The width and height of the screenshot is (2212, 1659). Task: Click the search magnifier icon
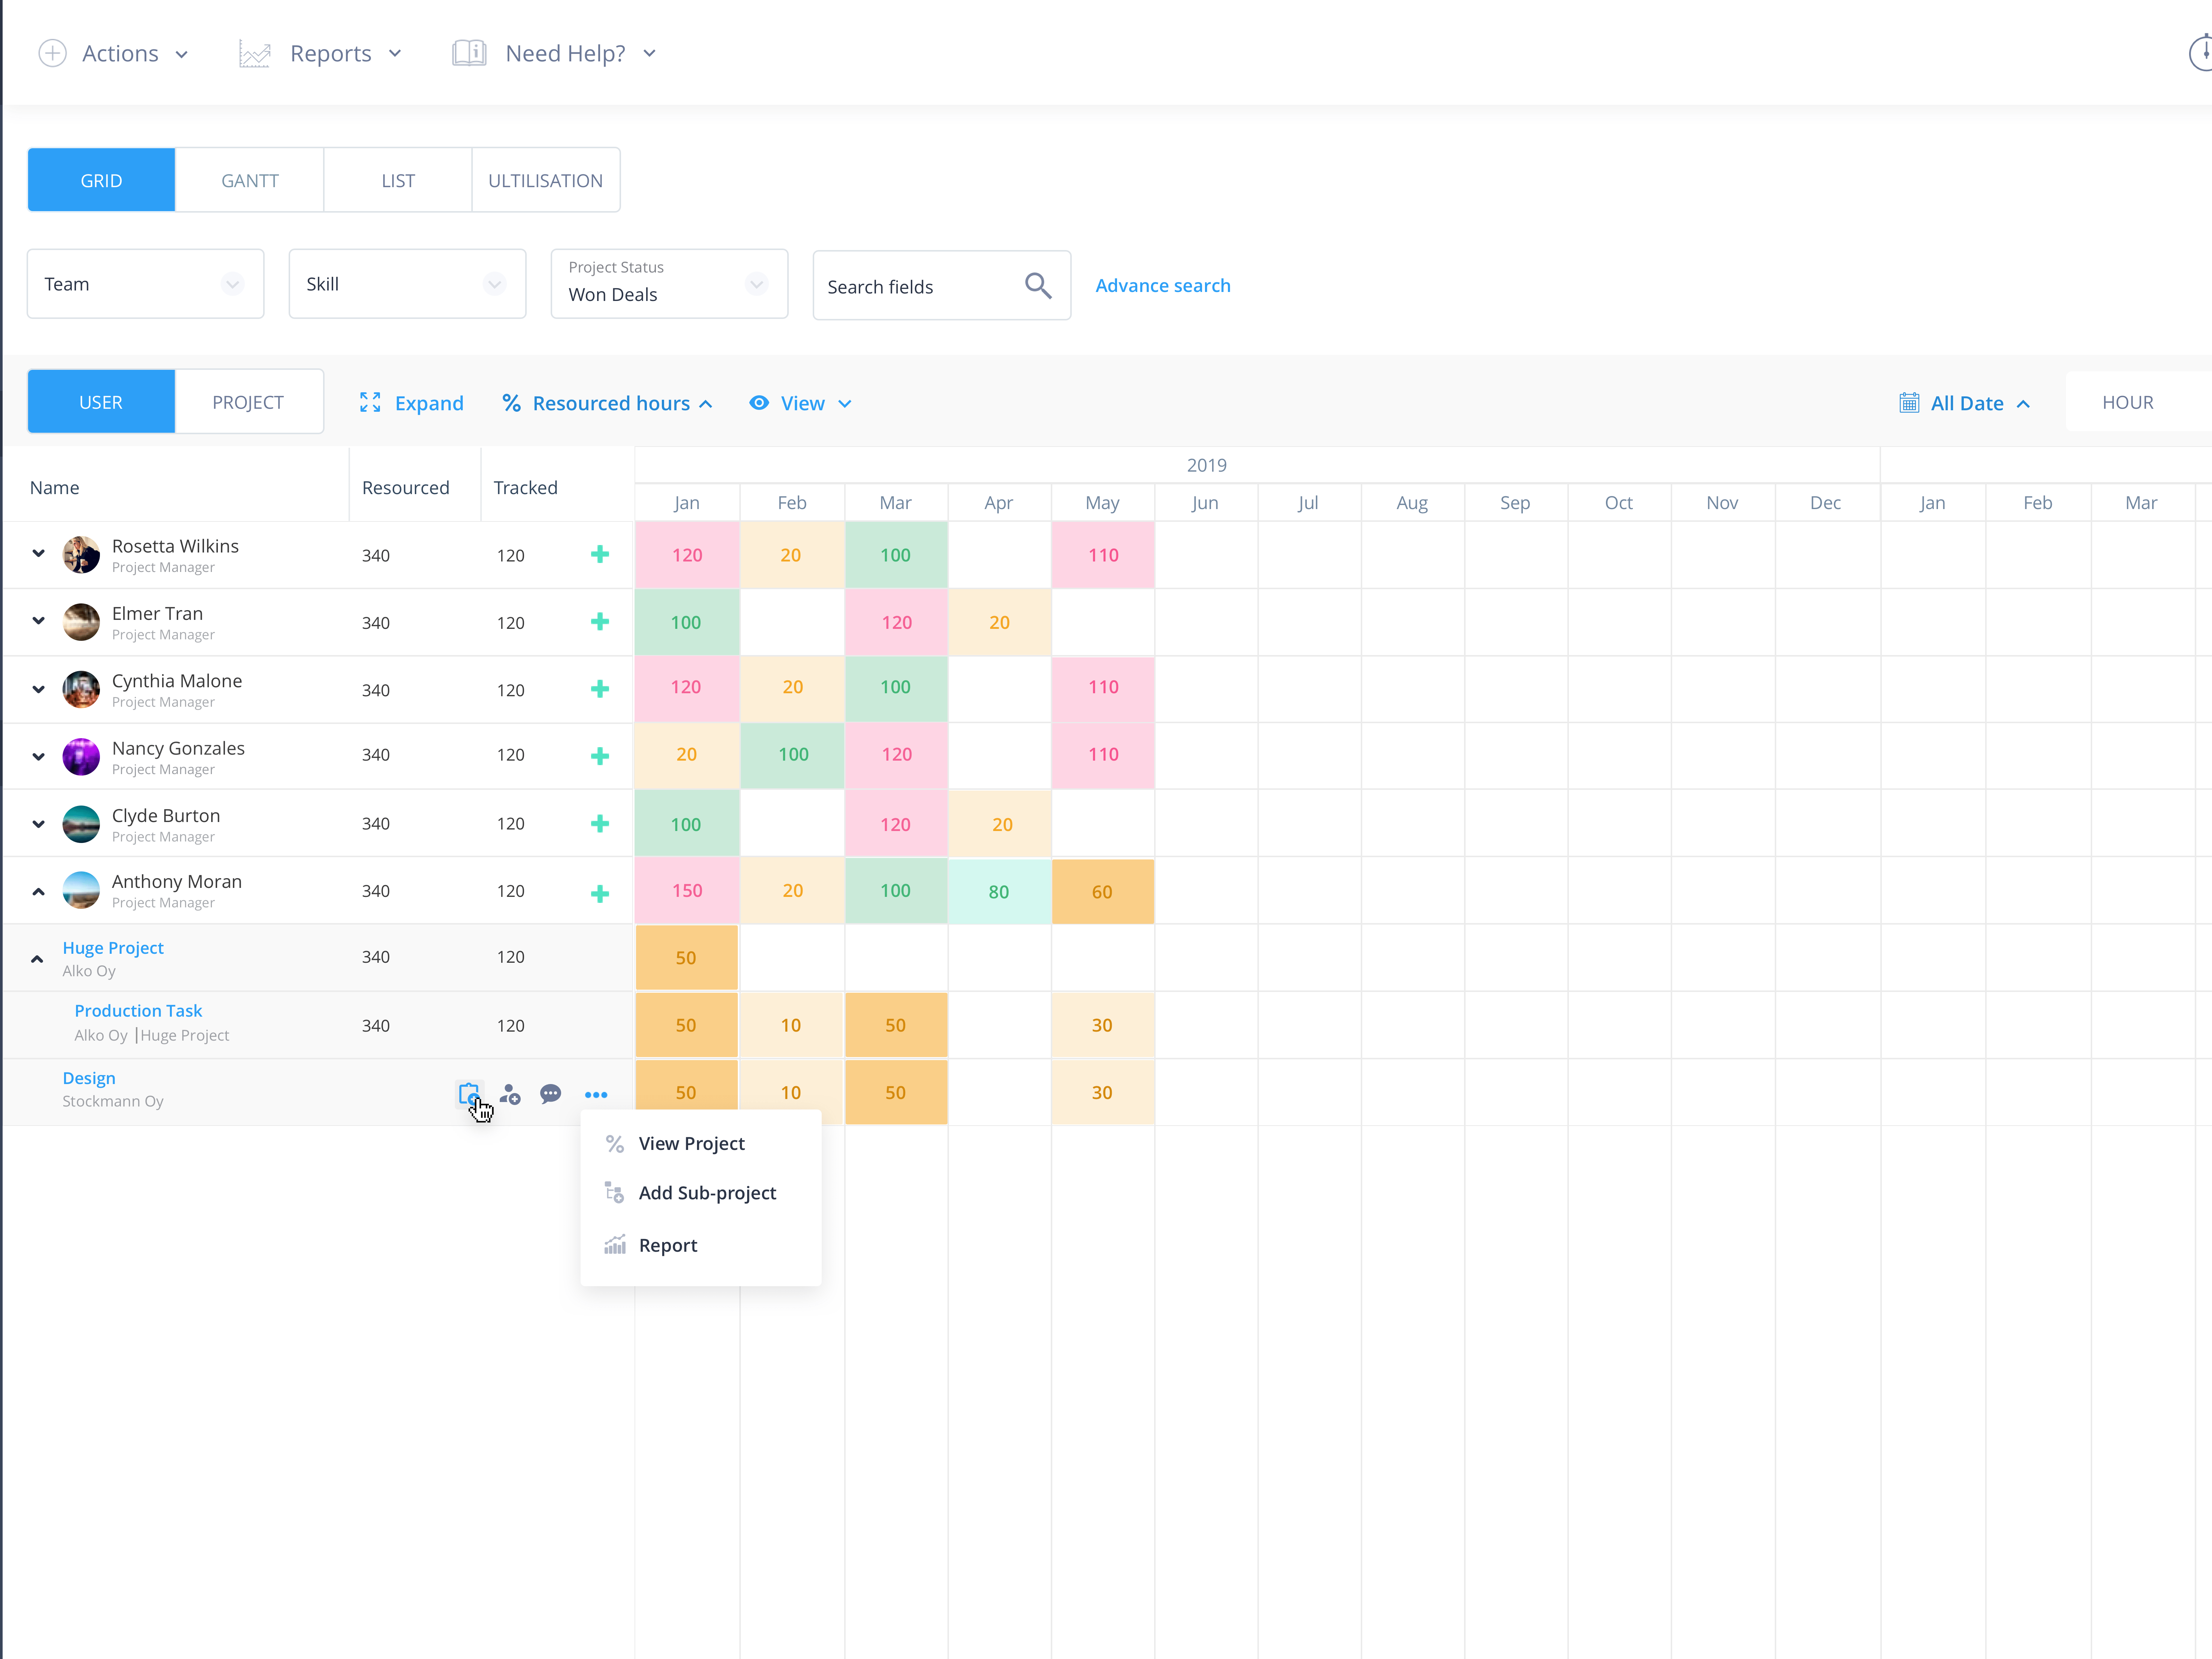pos(1038,286)
